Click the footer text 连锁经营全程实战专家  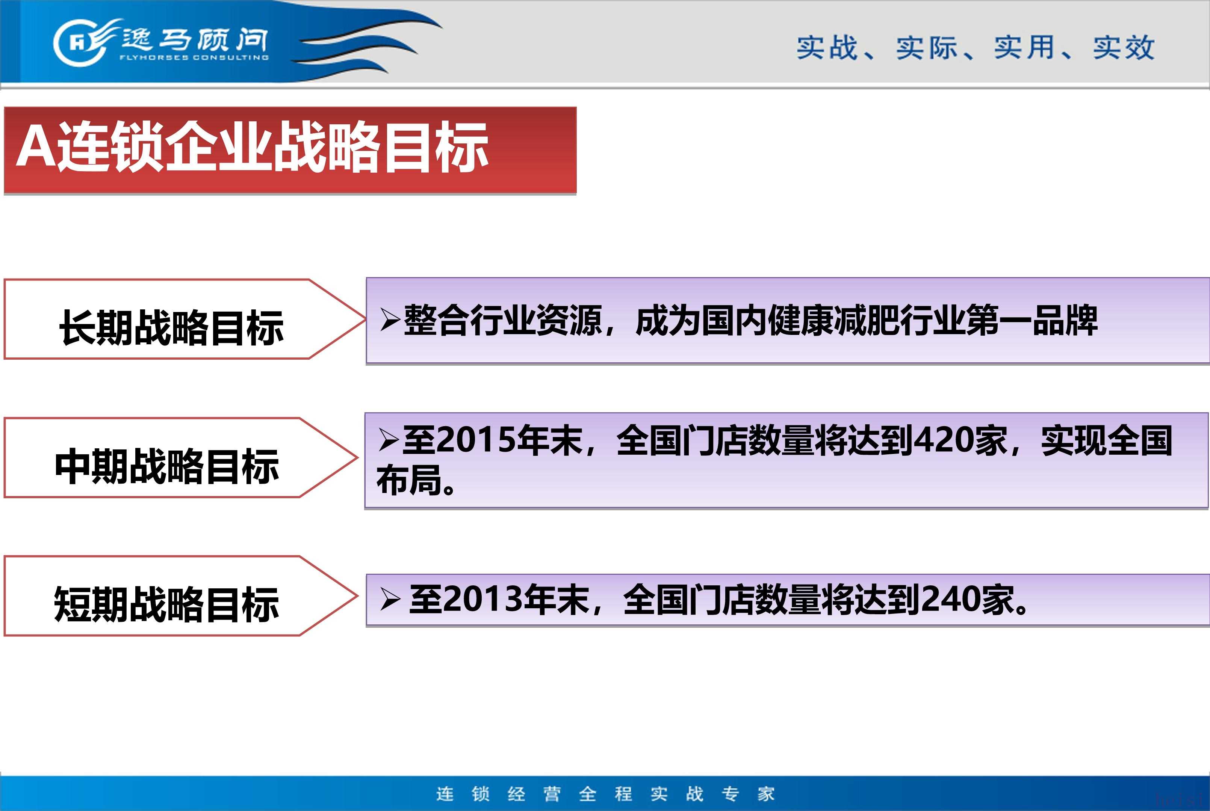tap(605, 793)
